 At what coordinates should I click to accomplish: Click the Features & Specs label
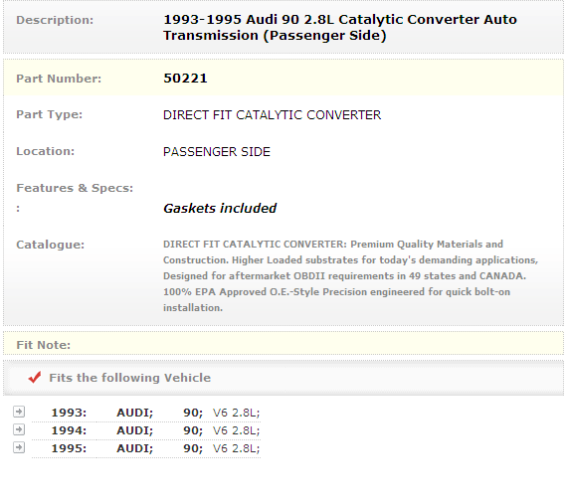75,188
